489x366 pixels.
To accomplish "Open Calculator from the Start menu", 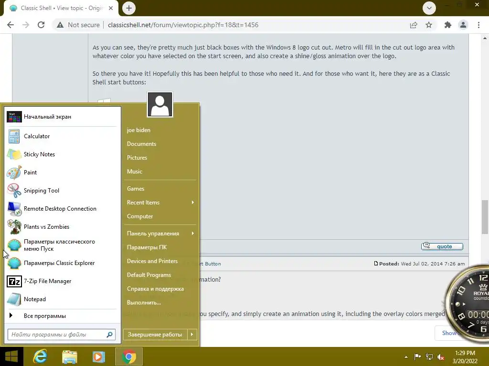I will click(x=62, y=136).
